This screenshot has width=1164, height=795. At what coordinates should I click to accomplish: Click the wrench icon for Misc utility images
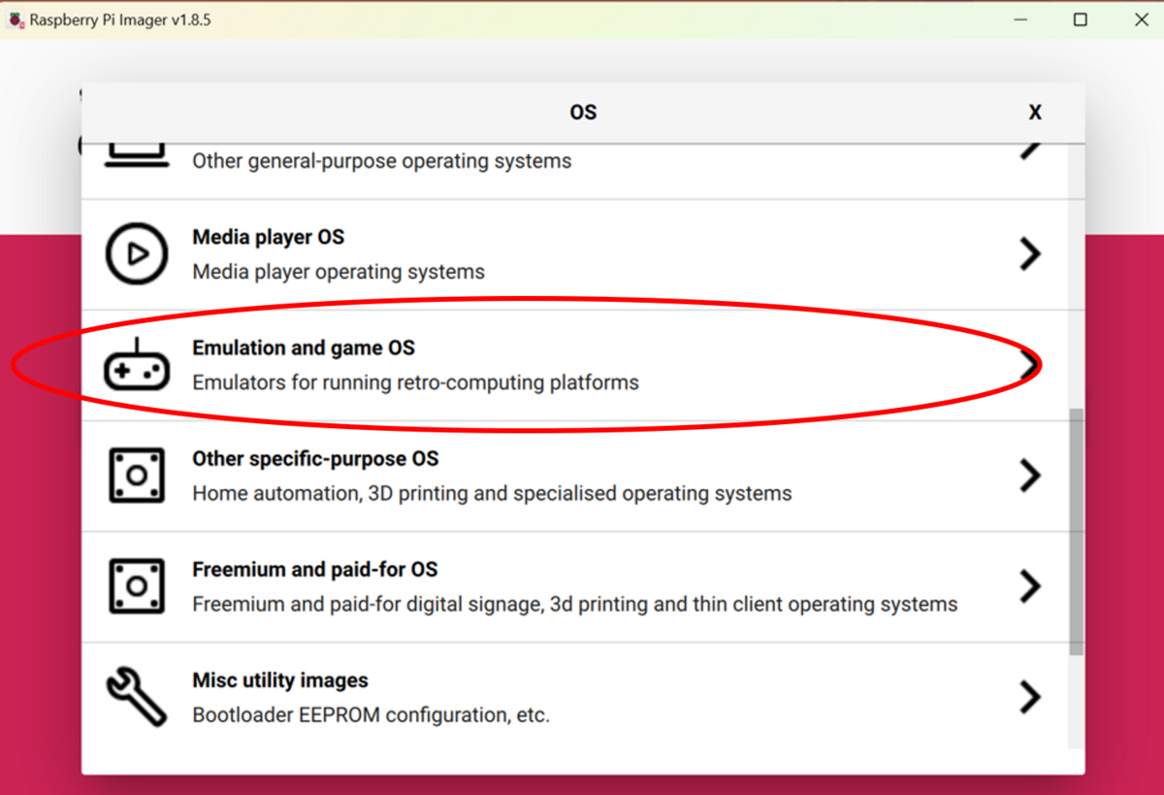[x=137, y=697]
